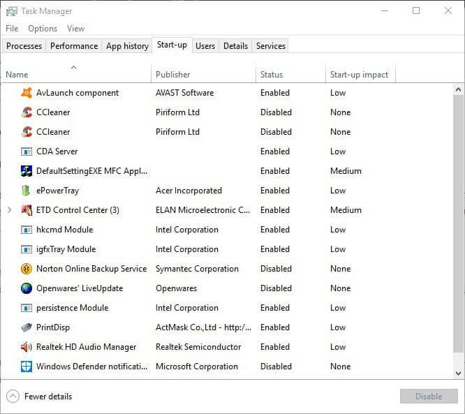Select the second CCleaner entry name

point(53,132)
